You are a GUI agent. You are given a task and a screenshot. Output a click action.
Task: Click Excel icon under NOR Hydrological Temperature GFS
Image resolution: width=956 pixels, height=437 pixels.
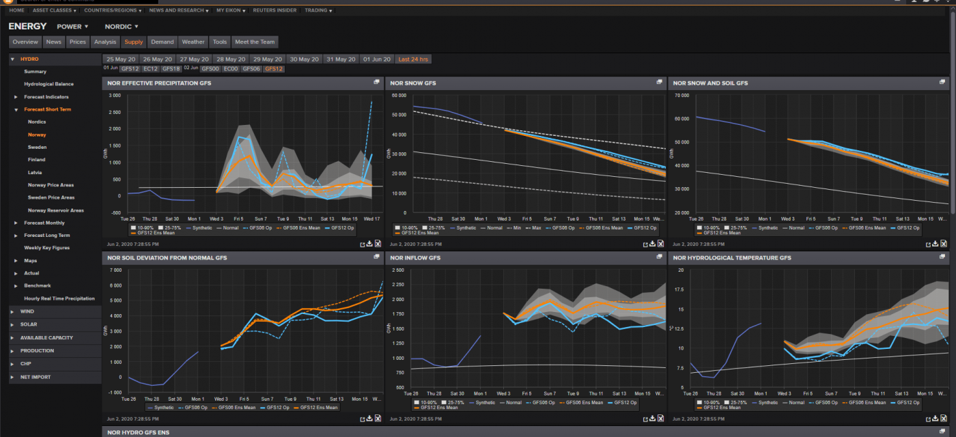pos(945,418)
